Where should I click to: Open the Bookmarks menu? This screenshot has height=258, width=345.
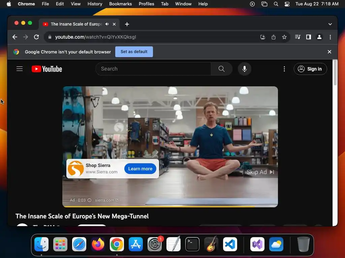[121, 4]
